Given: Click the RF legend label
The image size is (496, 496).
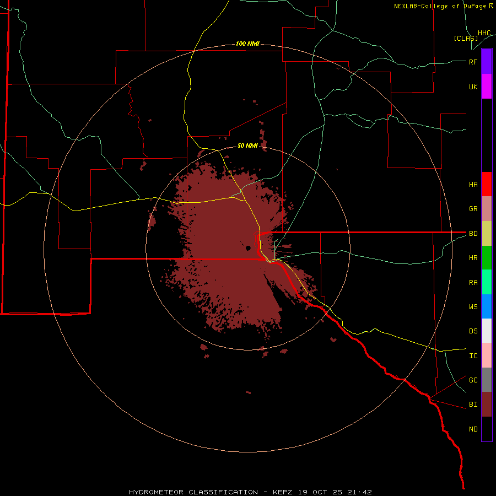Looking at the screenshot, I should click(473, 62).
